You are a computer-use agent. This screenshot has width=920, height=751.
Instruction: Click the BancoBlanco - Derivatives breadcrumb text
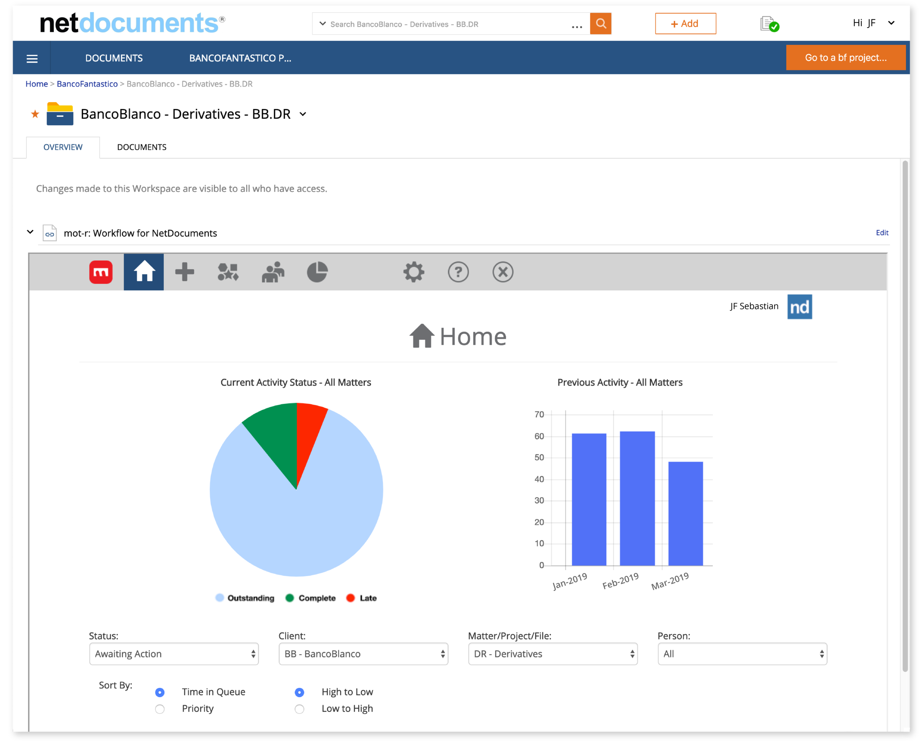189,84
